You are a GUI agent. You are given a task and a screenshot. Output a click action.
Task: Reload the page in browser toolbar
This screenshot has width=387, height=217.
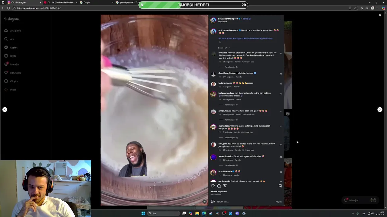click(8, 8)
